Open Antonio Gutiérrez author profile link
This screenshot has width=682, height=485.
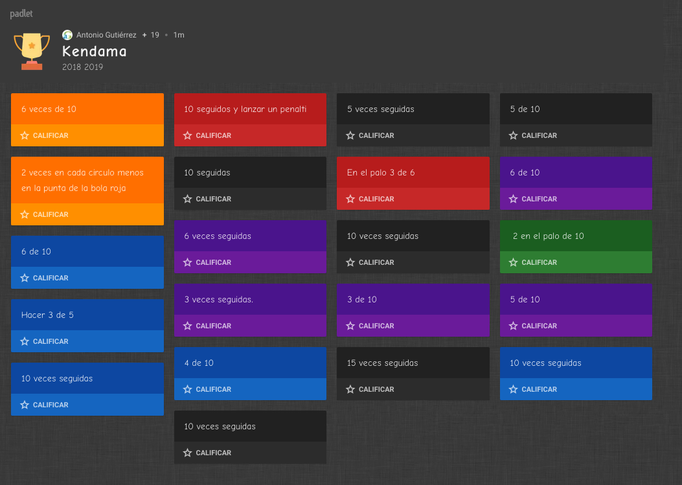106,35
